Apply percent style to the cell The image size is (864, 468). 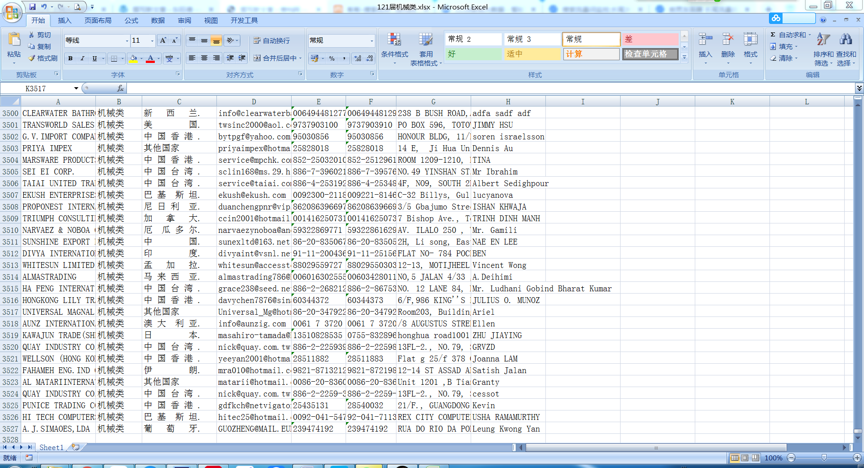pos(332,58)
